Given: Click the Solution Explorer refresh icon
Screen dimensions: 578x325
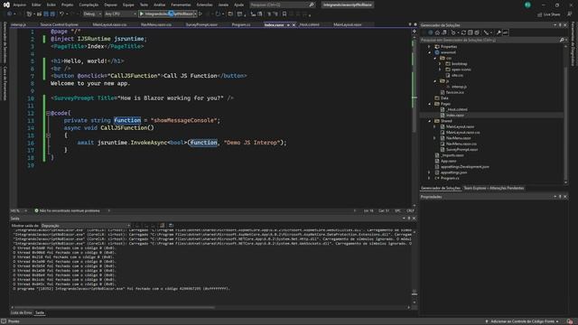Looking at the screenshot, I should pyautogui.click(x=463, y=32).
